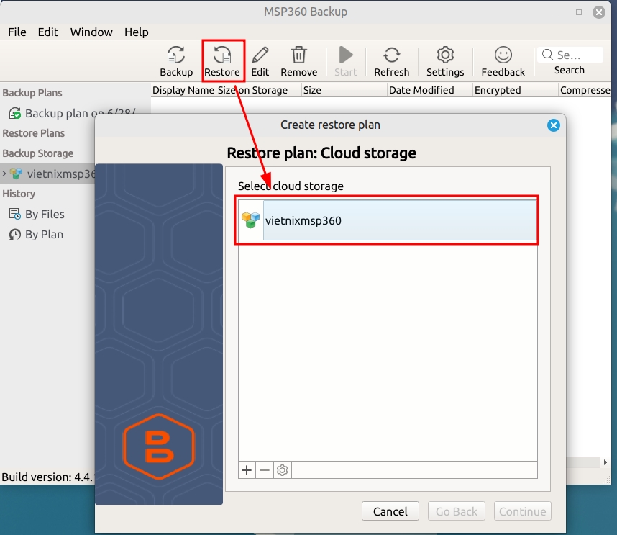Click the Go Back button
Viewport: 617px width, 535px height.
[x=457, y=511]
